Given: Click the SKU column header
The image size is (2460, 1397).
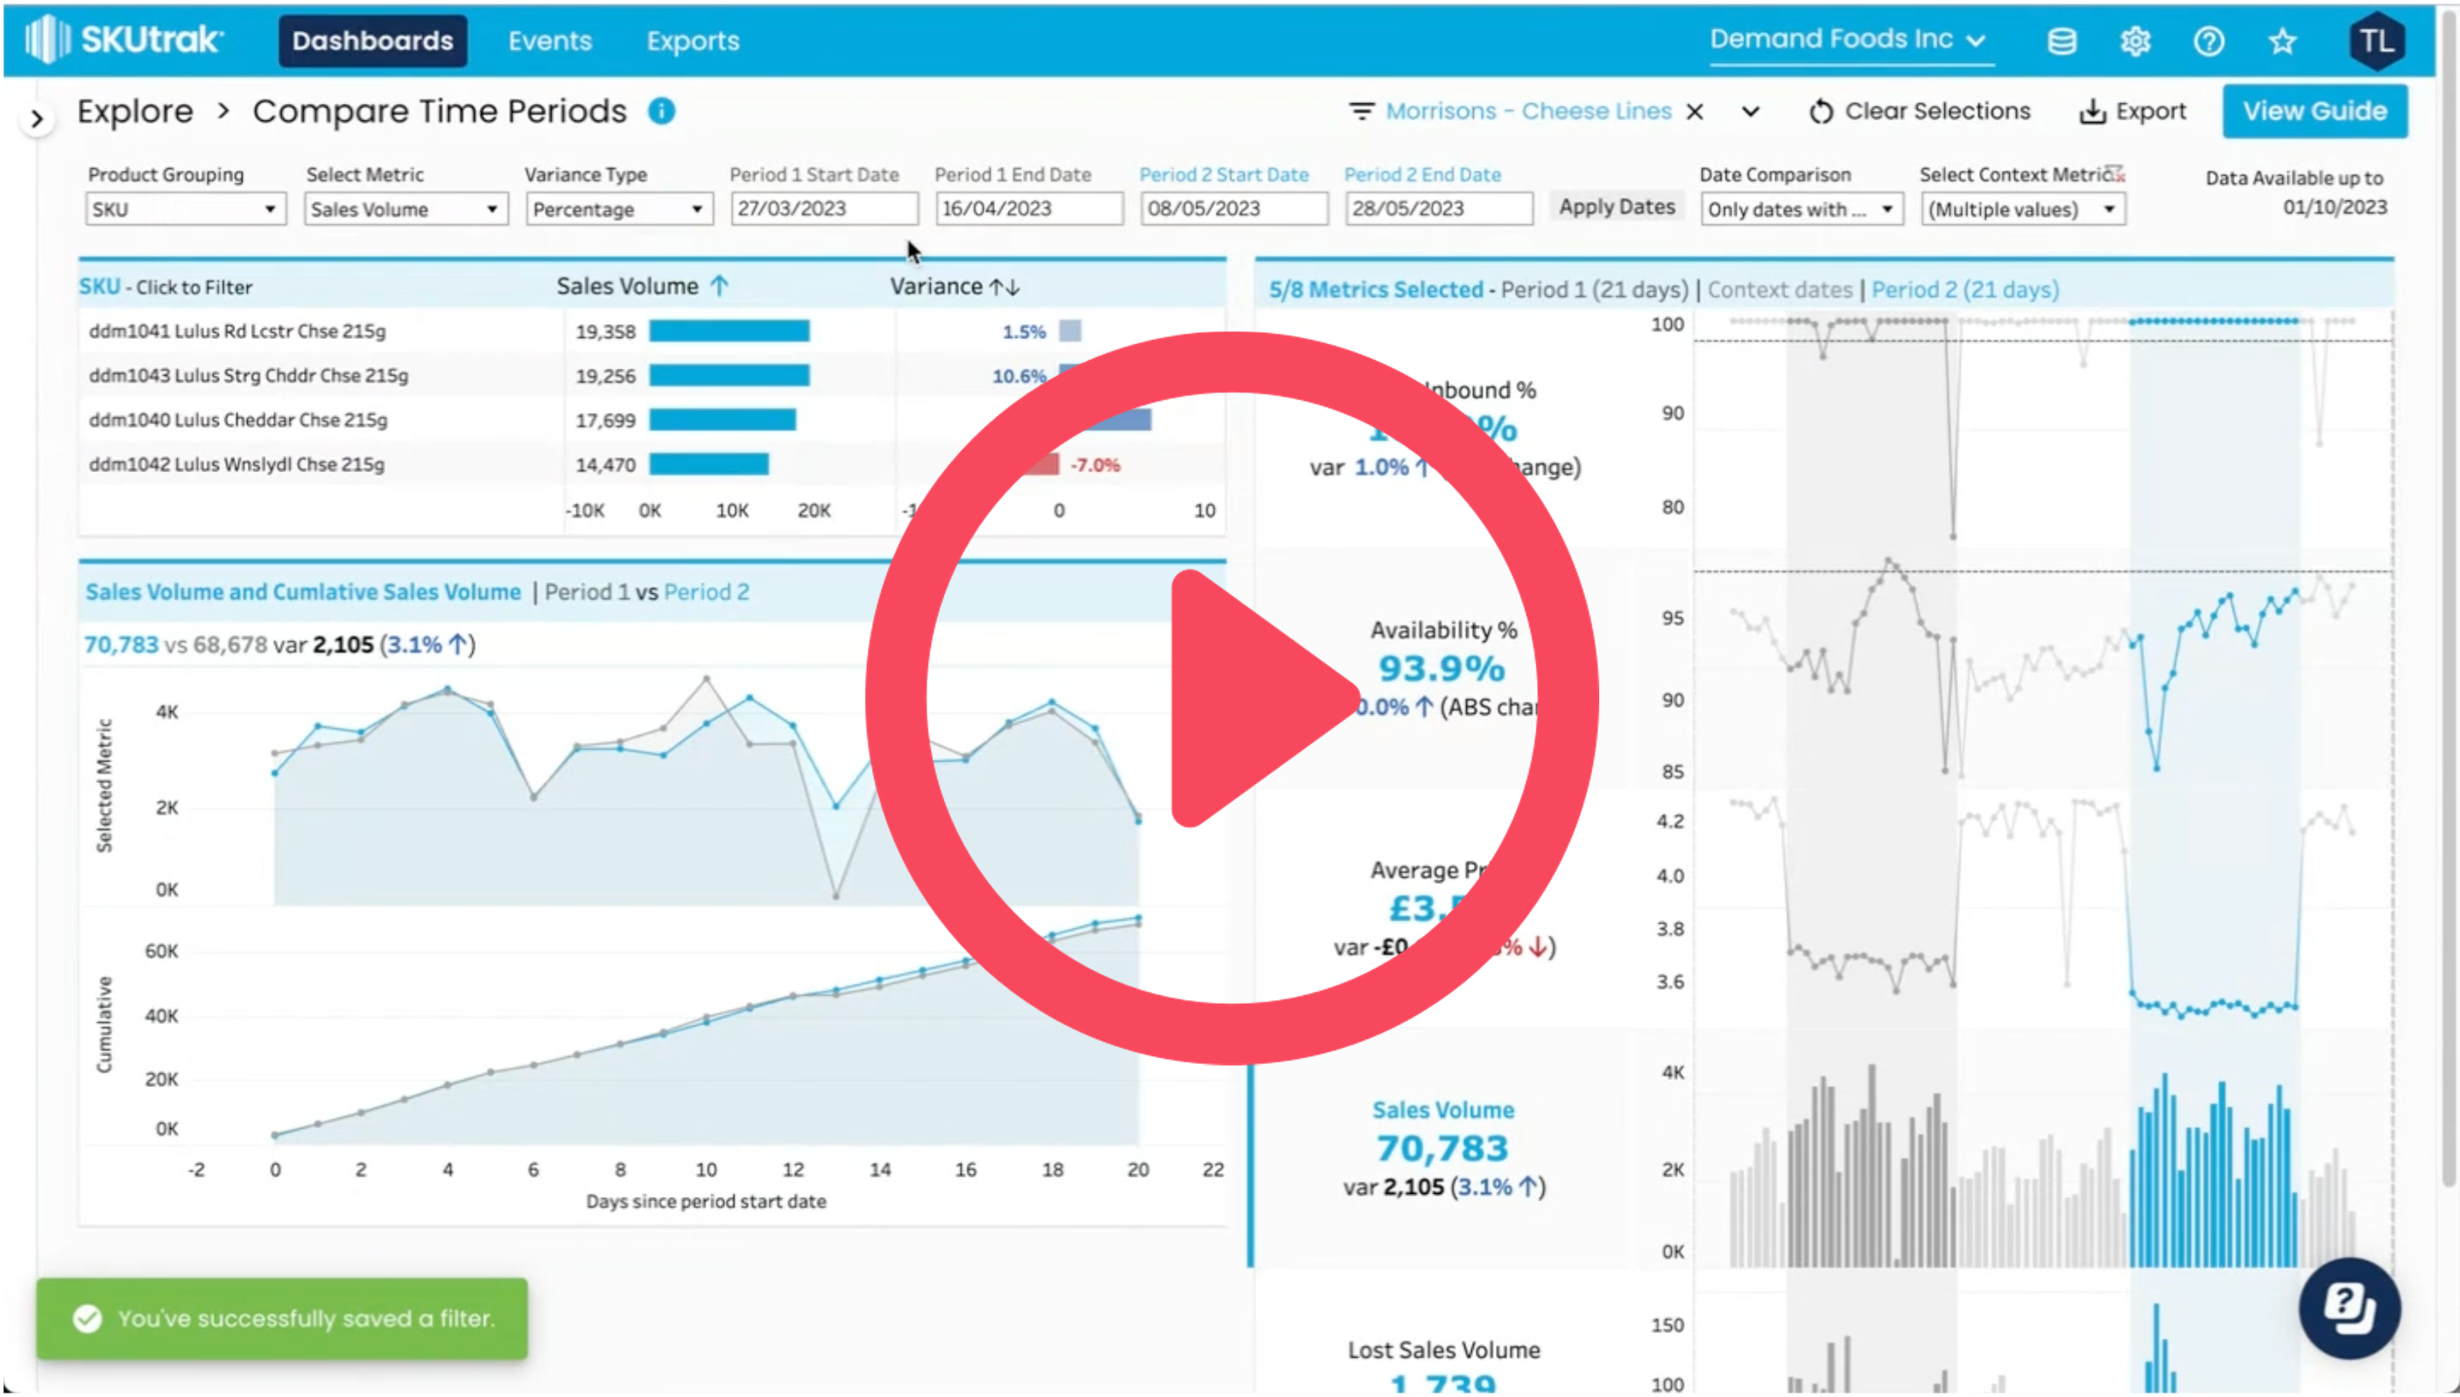Looking at the screenshot, I should [x=100, y=287].
